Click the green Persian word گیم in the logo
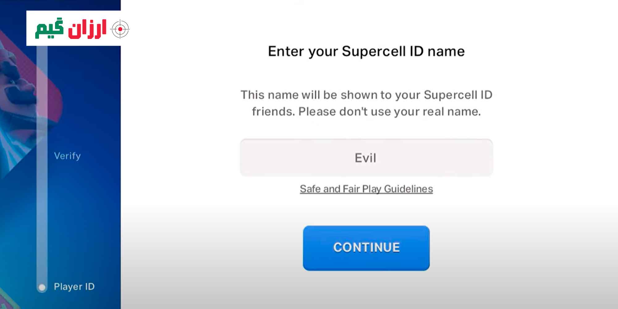Image resolution: width=618 pixels, height=309 pixels. pos(49,29)
